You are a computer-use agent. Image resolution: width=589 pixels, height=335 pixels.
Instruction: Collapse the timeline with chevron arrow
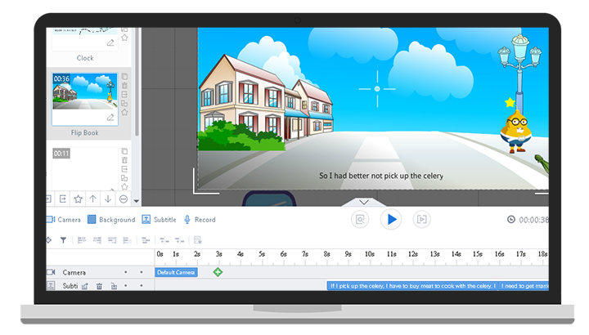point(363,202)
